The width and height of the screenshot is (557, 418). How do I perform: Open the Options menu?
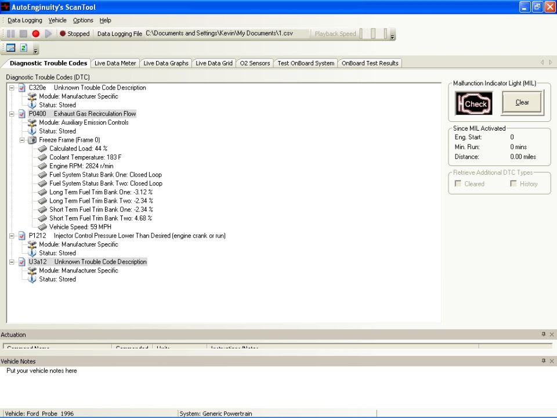[x=83, y=20]
